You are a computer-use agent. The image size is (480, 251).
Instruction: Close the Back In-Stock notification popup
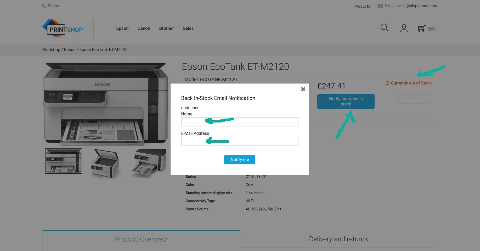coord(303,89)
